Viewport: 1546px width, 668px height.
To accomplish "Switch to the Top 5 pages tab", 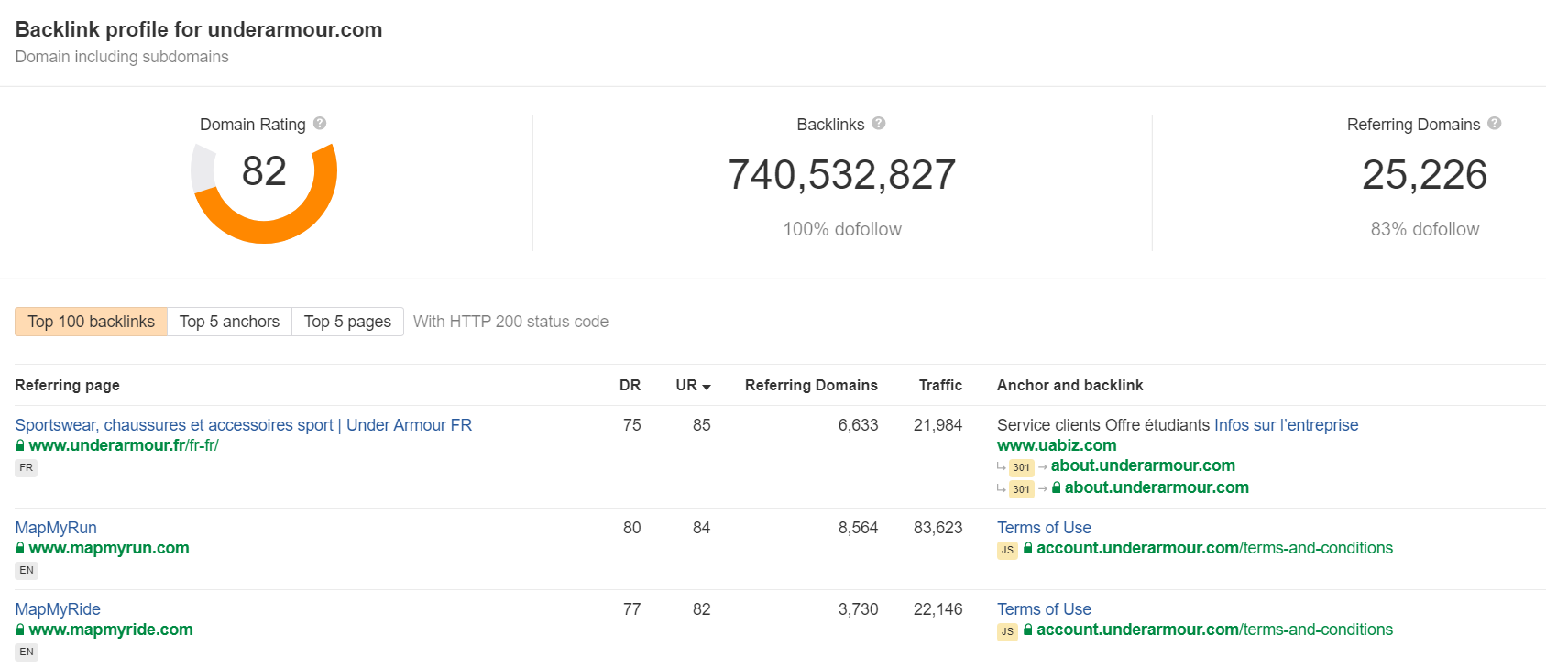I will click(347, 322).
